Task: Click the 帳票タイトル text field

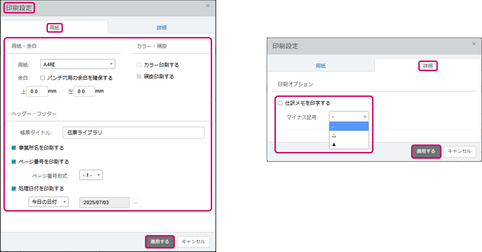Action: 133,133
